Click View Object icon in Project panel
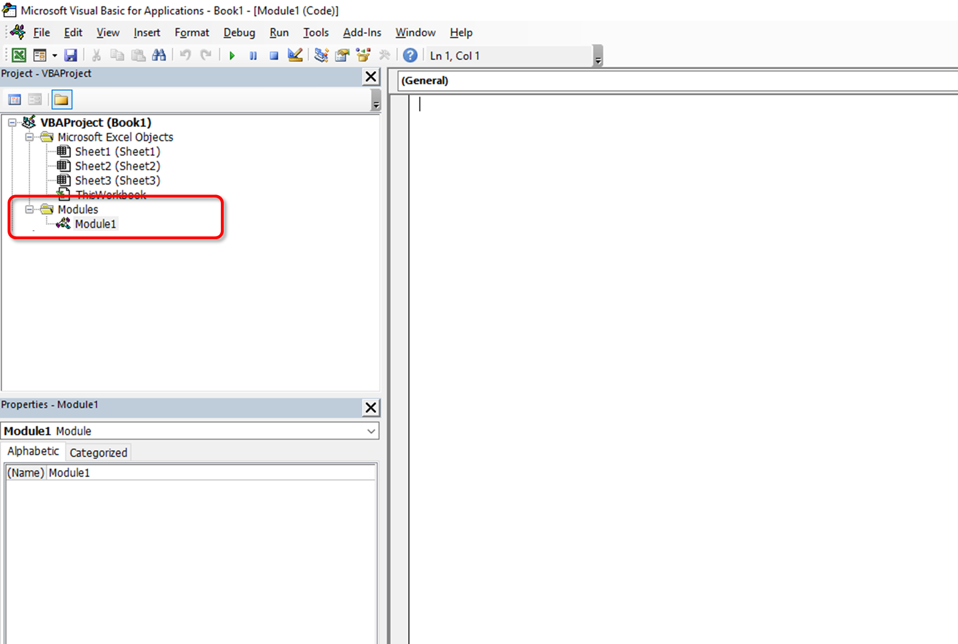The width and height of the screenshot is (958, 644). point(35,100)
